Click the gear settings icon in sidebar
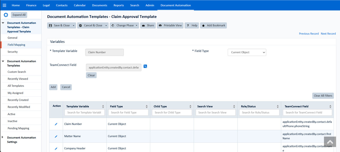Image resolution: width=340 pixels, height=152 pixels. click(6, 15)
